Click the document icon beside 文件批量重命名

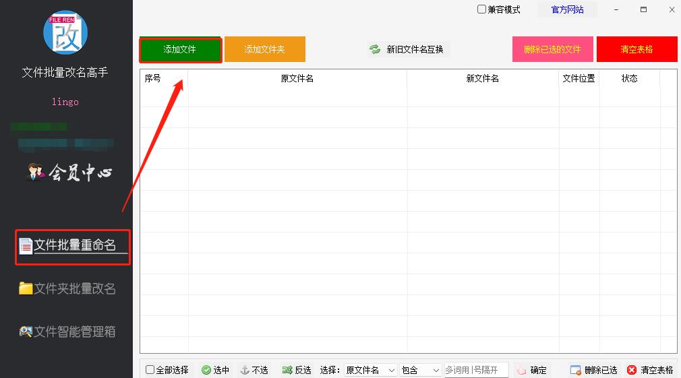(26, 246)
